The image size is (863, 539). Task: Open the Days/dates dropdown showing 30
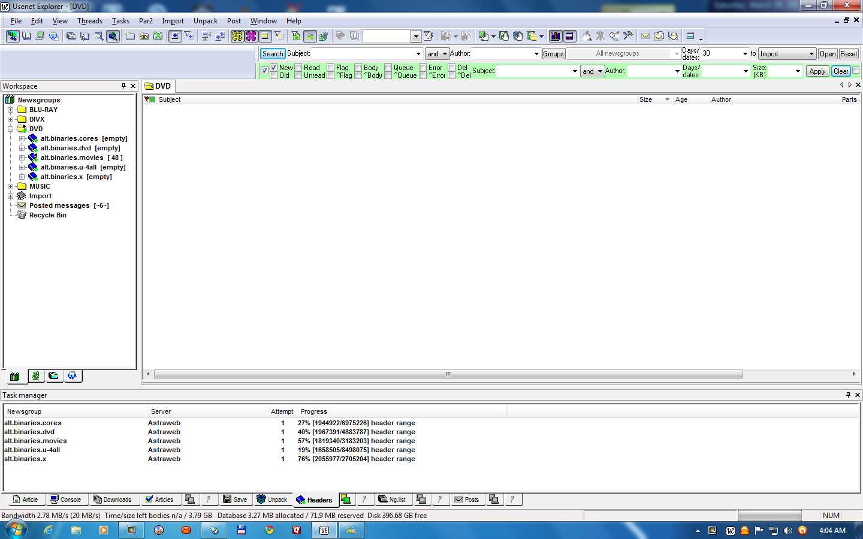tap(745, 54)
